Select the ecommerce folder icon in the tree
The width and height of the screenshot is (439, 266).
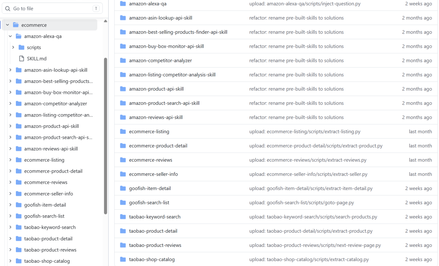point(16,25)
